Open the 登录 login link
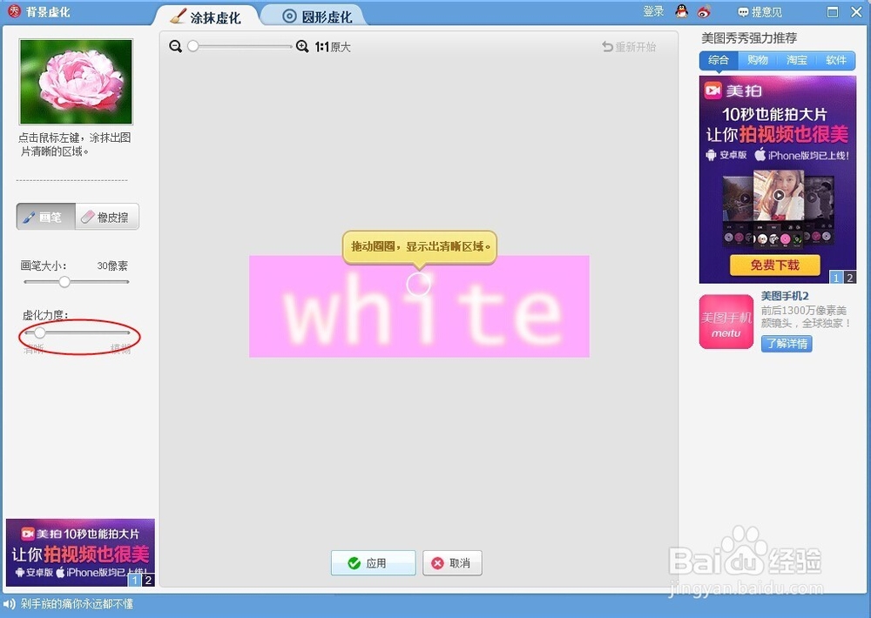Screen dimensions: 871x618 653,11
